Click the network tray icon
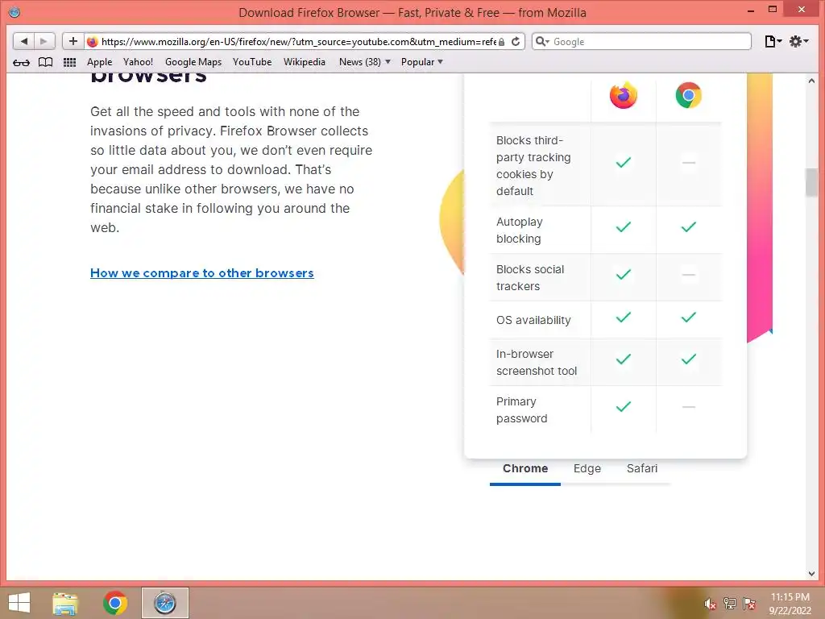Image resolution: width=825 pixels, height=619 pixels. coord(730,604)
